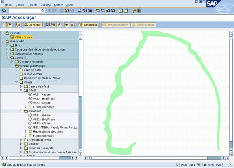Screen dimensions: 234x168
Task: Move favorite up with the up-arrow icon
Action: (72, 25)
